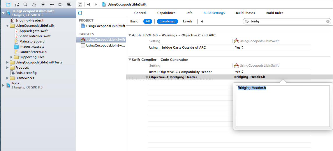Expand the UsingCocopodsLibInSwiftTests folder

click(8, 62)
